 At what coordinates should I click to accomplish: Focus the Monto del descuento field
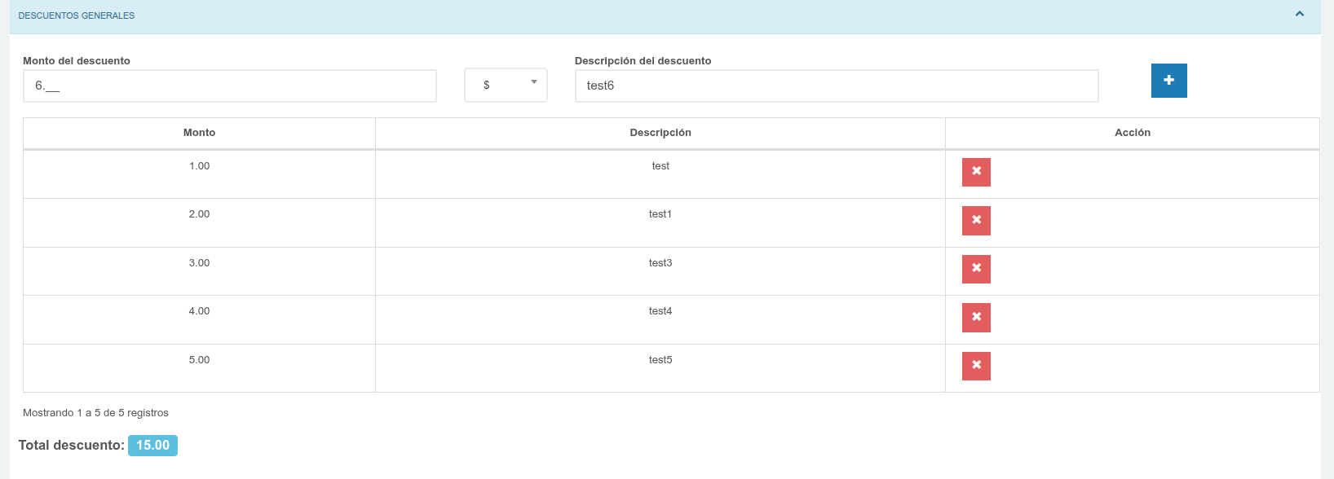click(x=230, y=86)
